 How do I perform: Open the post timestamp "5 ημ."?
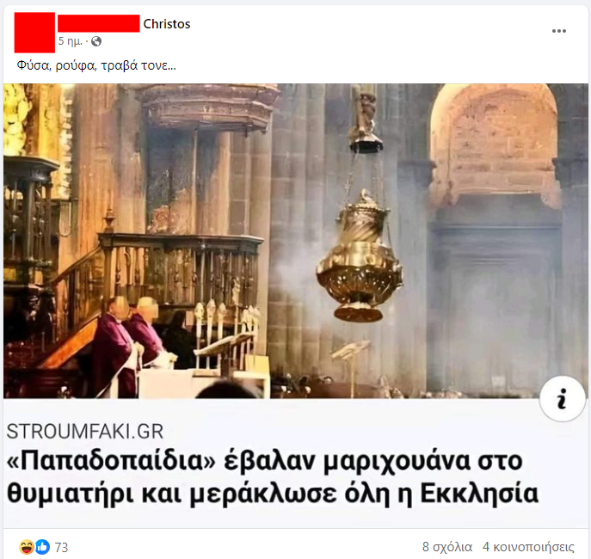click(70, 41)
